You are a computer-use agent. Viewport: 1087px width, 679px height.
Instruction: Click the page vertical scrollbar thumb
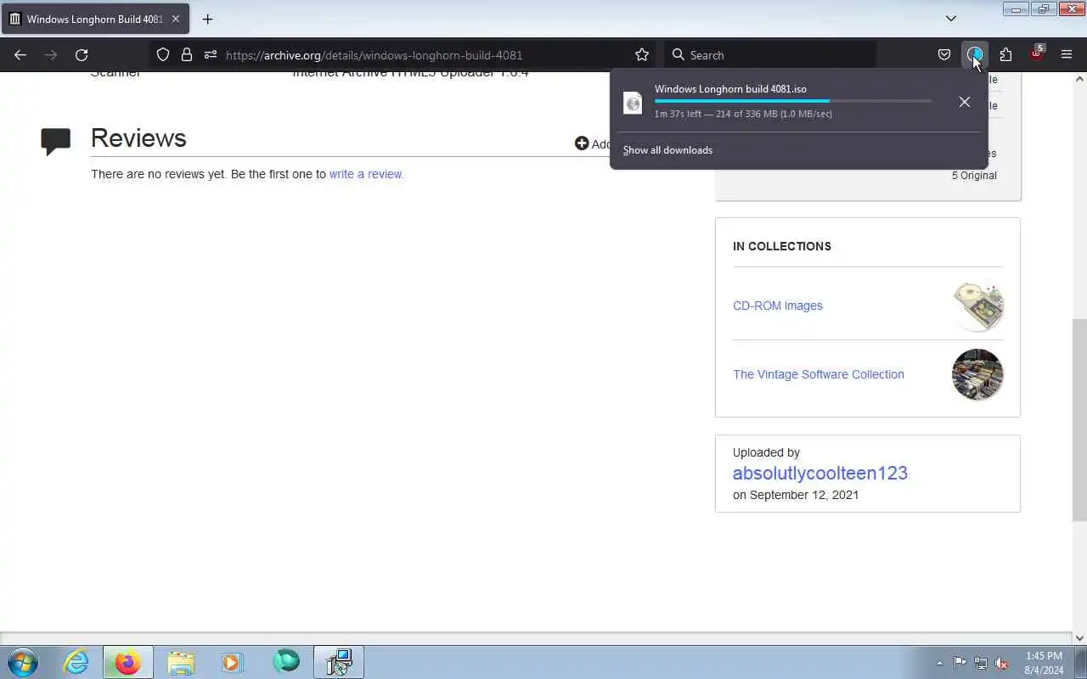[x=1079, y=420]
